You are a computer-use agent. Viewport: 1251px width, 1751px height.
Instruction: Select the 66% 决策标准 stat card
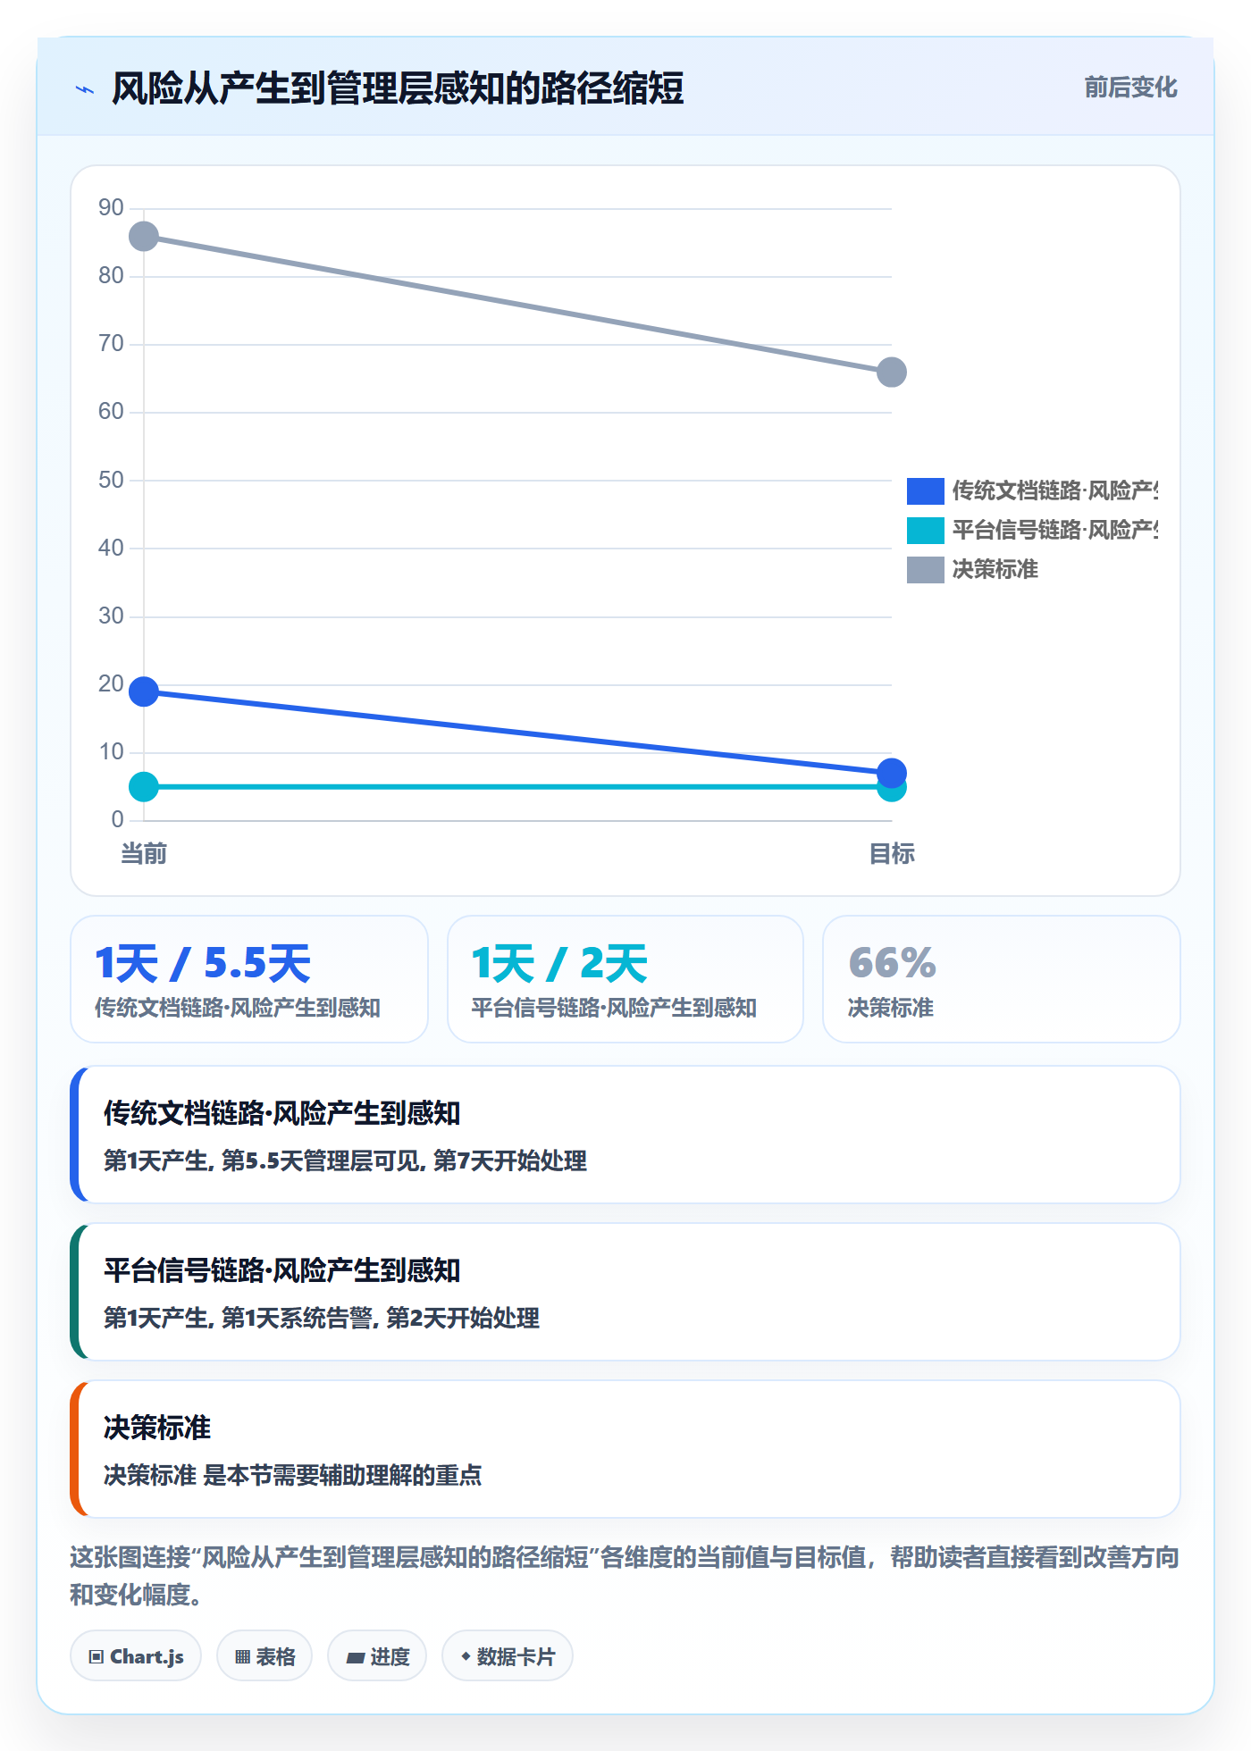tap(1002, 979)
